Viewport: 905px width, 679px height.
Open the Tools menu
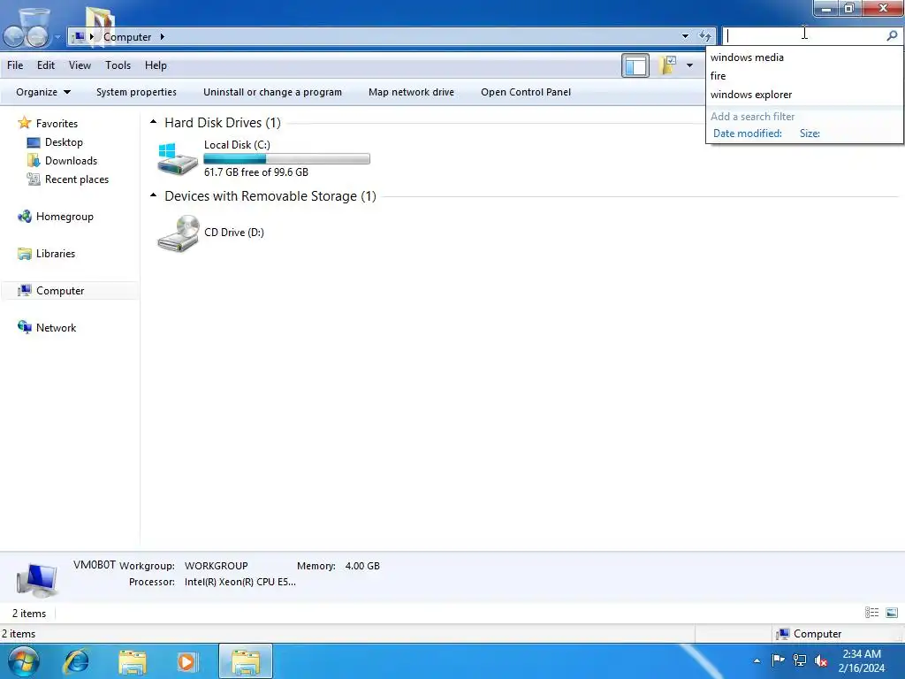[x=118, y=65]
